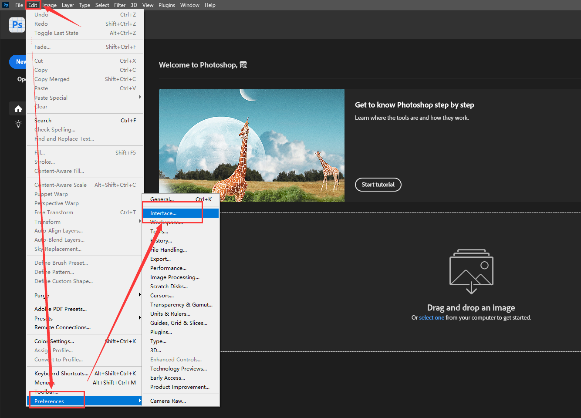Open the Learn lightbulb icon
Screen dimensions: 581x418
pos(18,124)
